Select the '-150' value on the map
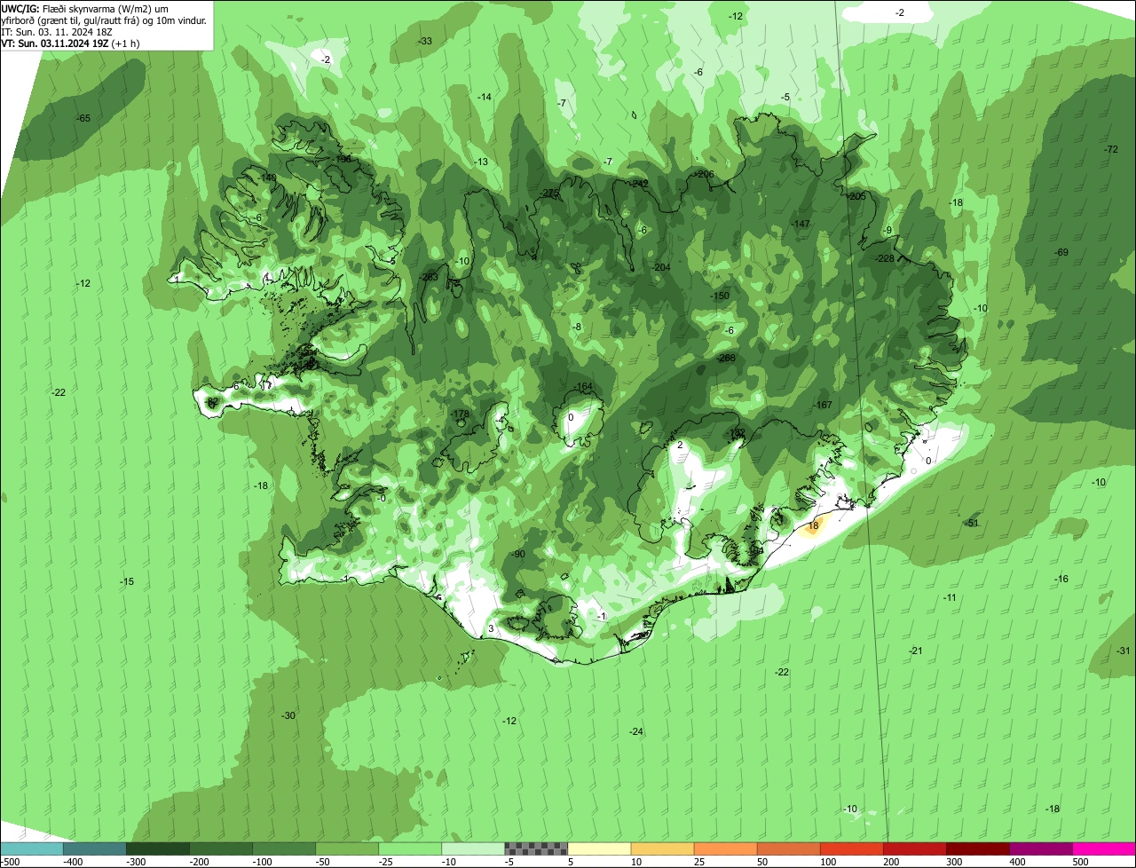Viewport: 1136px width, 868px height. click(x=720, y=296)
